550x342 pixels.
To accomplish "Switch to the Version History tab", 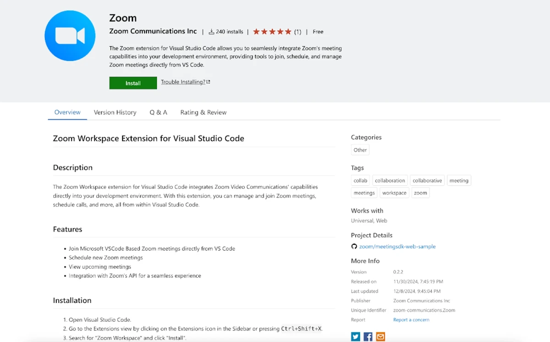I will pyautogui.click(x=115, y=112).
